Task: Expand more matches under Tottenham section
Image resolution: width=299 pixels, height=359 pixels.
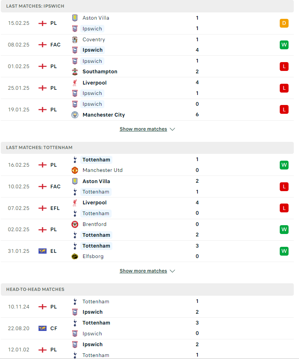Action: [143, 271]
